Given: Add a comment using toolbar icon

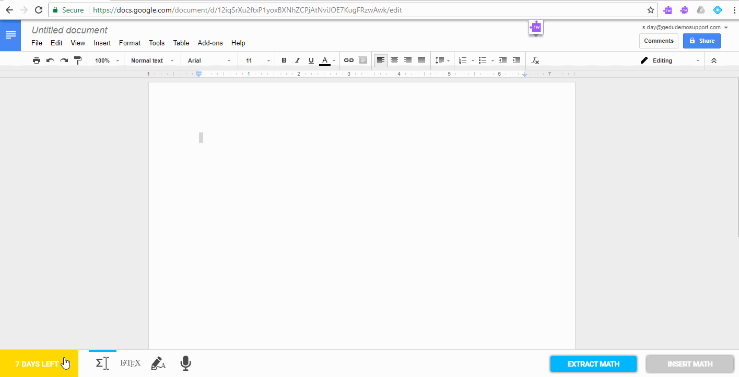Looking at the screenshot, I should (x=363, y=60).
